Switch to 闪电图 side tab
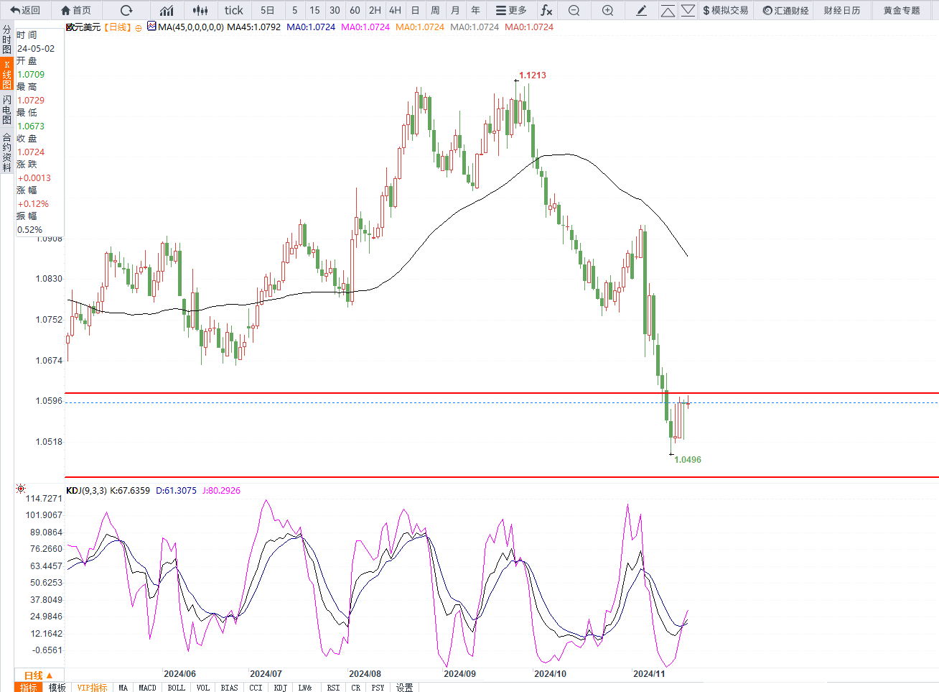The height and width of the screenshot is (692, 939). [x=6, y=109]
